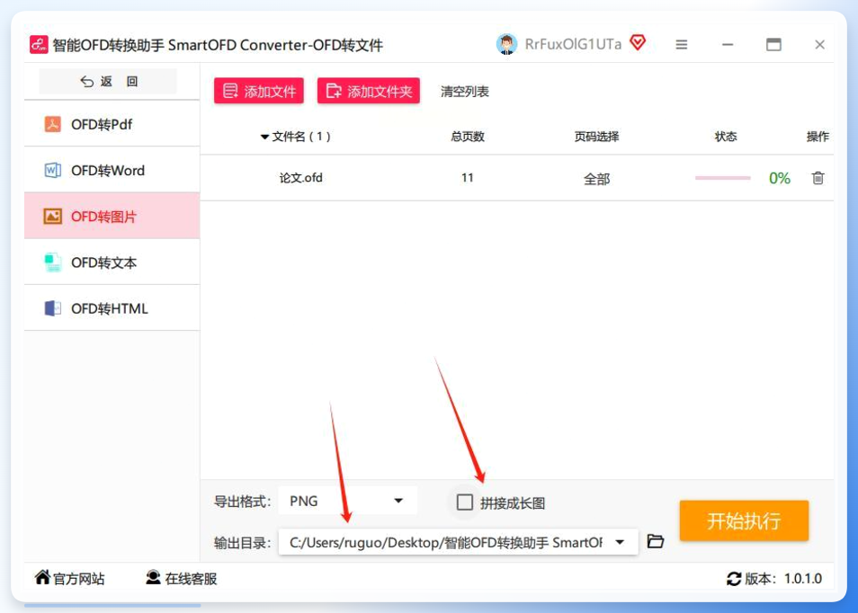Click 清空列表 to clear the list

pyautogui.click(x=465, y=92)
